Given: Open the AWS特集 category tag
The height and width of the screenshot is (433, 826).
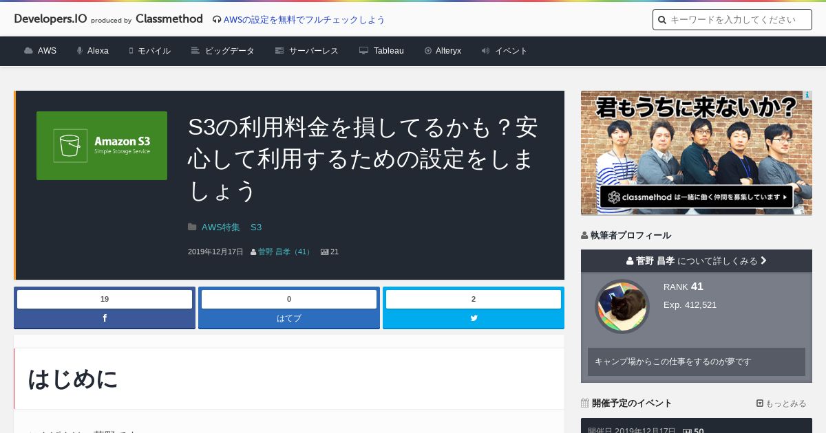Looking at the screenshot, I should click(221, 227).
